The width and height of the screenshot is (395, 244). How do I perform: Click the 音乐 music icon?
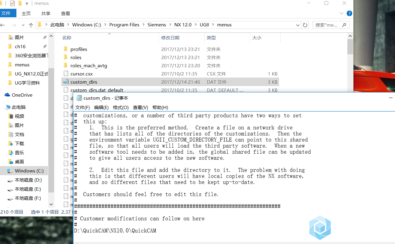(x=11, y=152)
